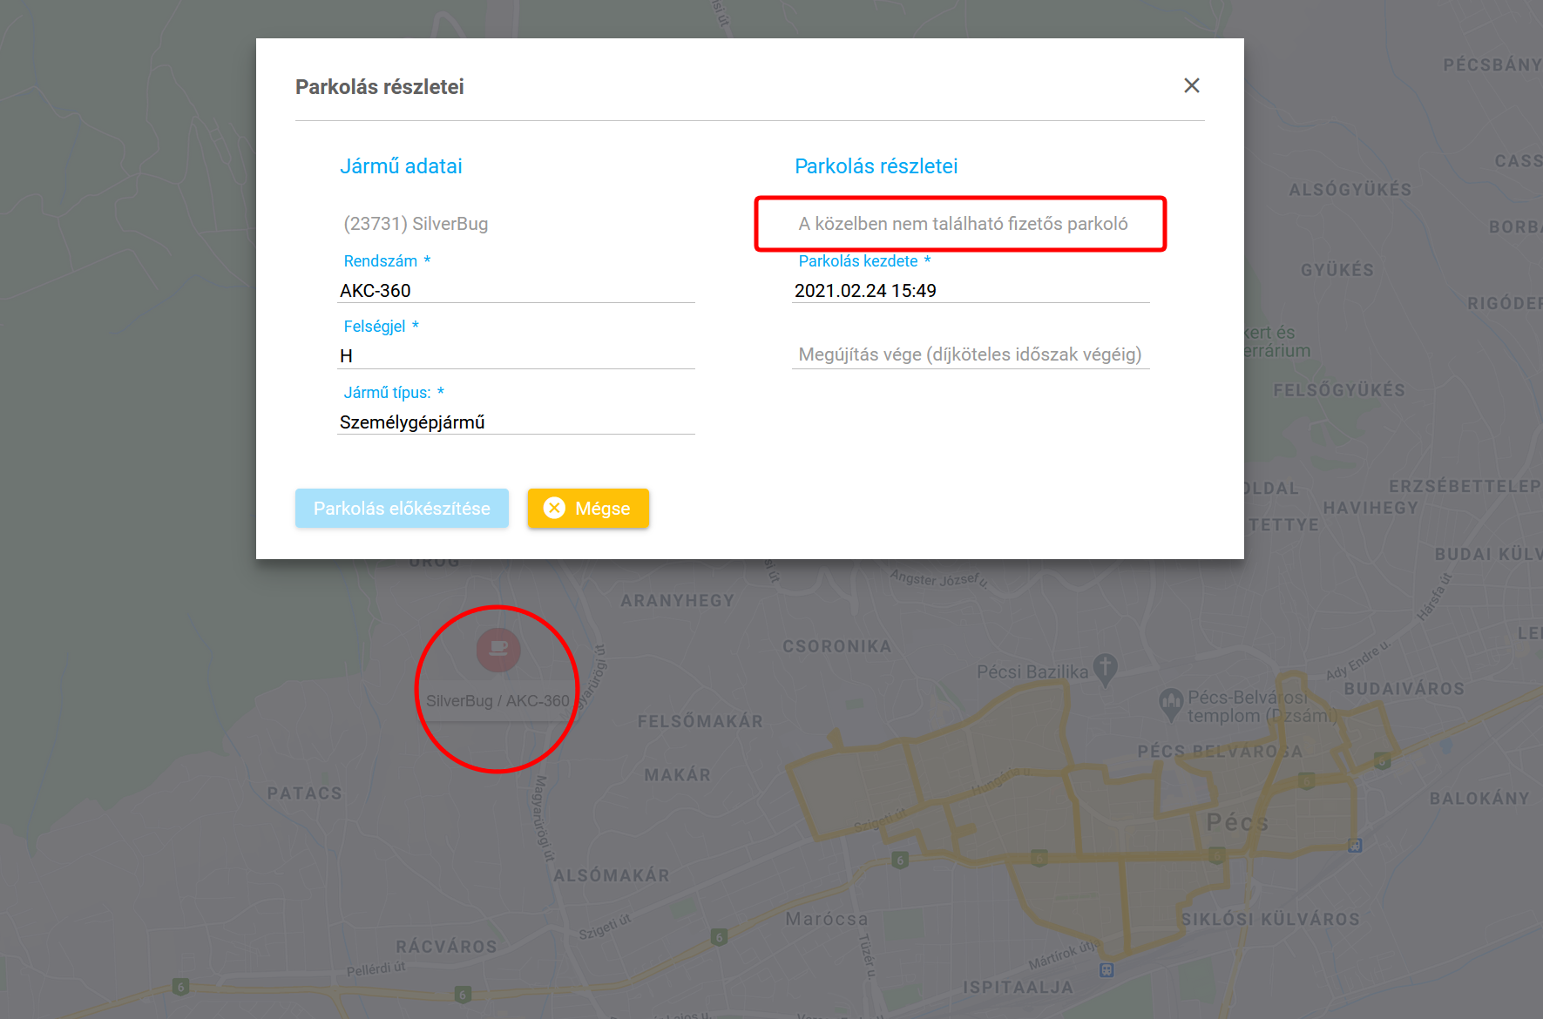The image size is (1543, 1019).
Task: Open the Parkolás kezdete date field
Action: click(x=970, y=291)
